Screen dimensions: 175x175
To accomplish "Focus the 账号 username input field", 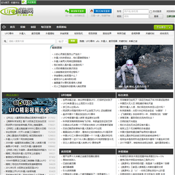I will point(136,11).
